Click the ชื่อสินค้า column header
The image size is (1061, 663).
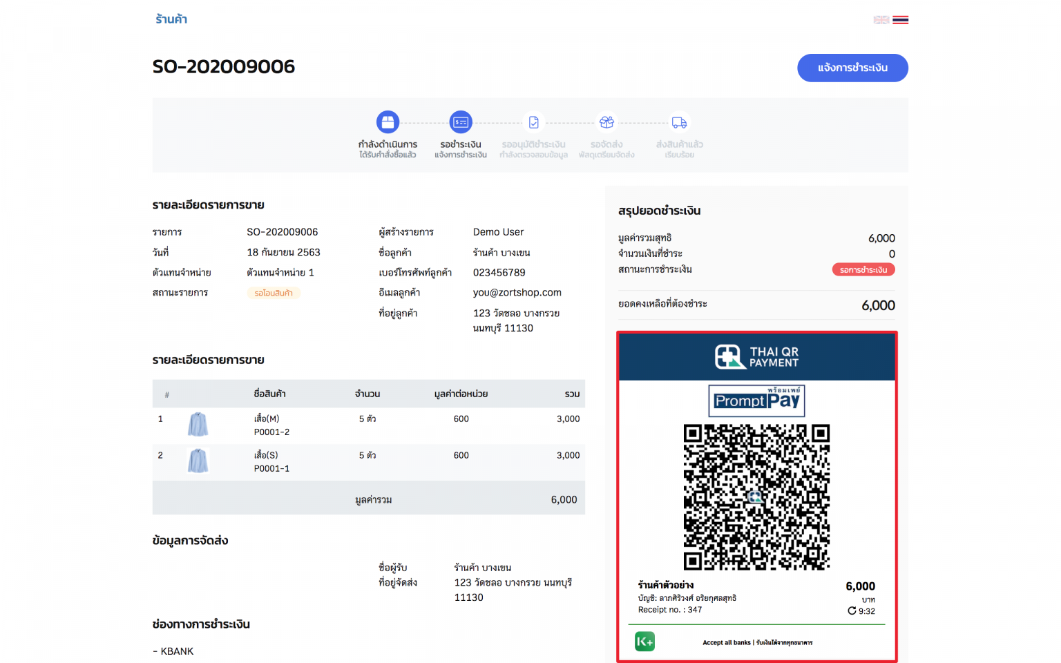coord(270,394)
